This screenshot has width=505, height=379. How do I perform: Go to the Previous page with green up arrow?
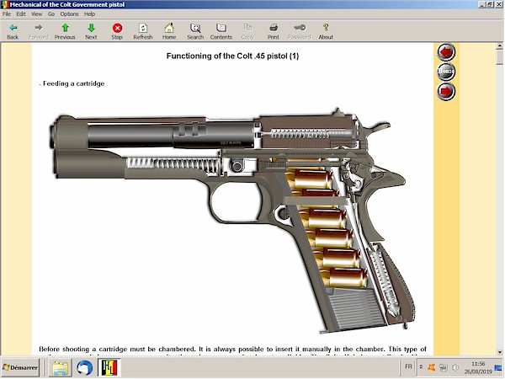[x=65, y=31]
